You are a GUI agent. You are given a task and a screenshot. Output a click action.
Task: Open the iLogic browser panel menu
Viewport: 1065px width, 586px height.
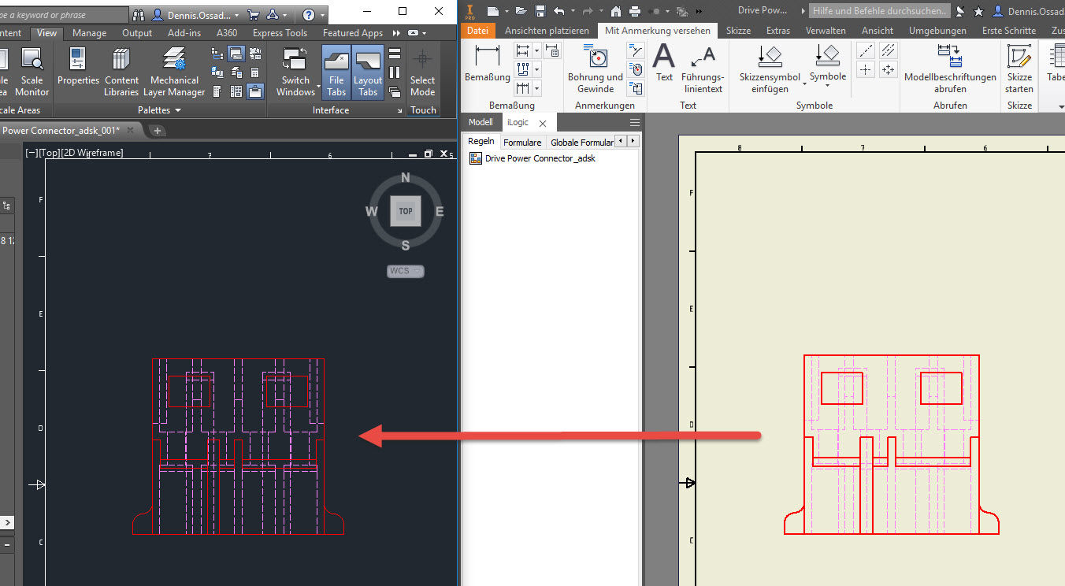(635, 123)
